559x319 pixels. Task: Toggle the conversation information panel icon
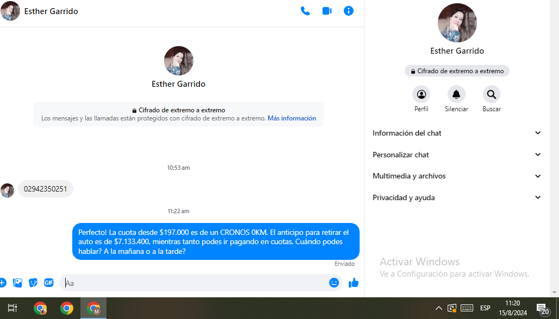click(x=349, y=11)
